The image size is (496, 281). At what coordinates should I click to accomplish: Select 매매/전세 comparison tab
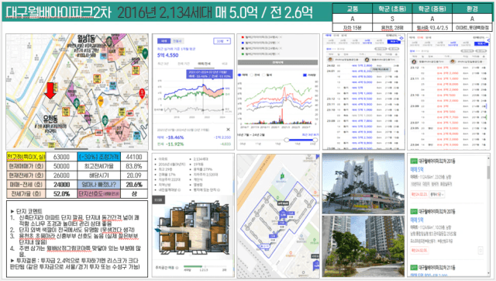[x=204, y=64]
